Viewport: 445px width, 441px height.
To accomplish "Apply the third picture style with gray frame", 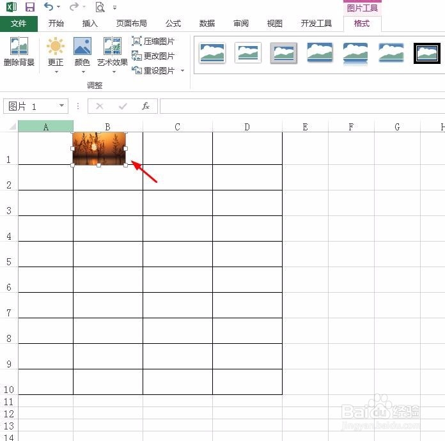I will [283, 53].
